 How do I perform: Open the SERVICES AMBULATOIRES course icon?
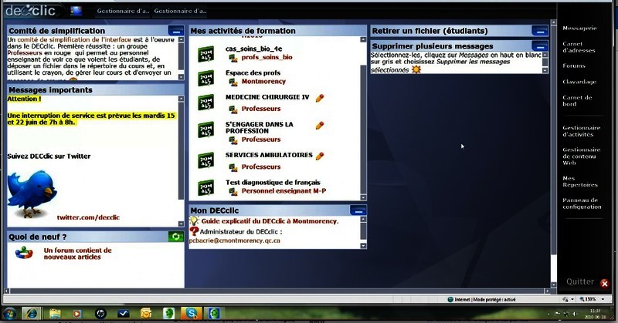[205, 160]
